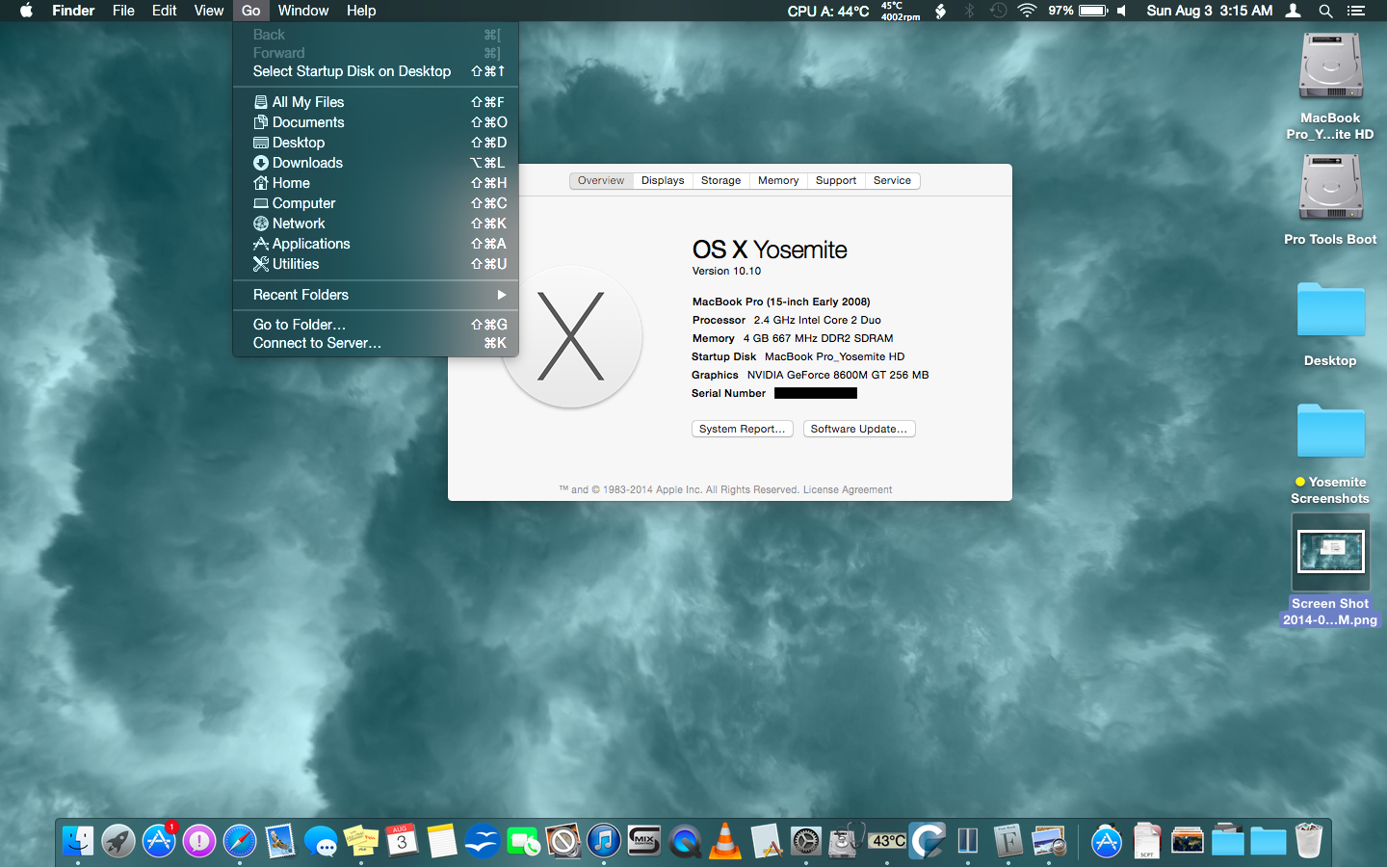This screenshot has width=1387, height=867.
Task: Switch to the Service tab
Action: [893, 180]
